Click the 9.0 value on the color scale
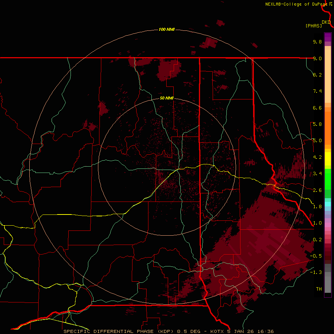 coord(317,58)
